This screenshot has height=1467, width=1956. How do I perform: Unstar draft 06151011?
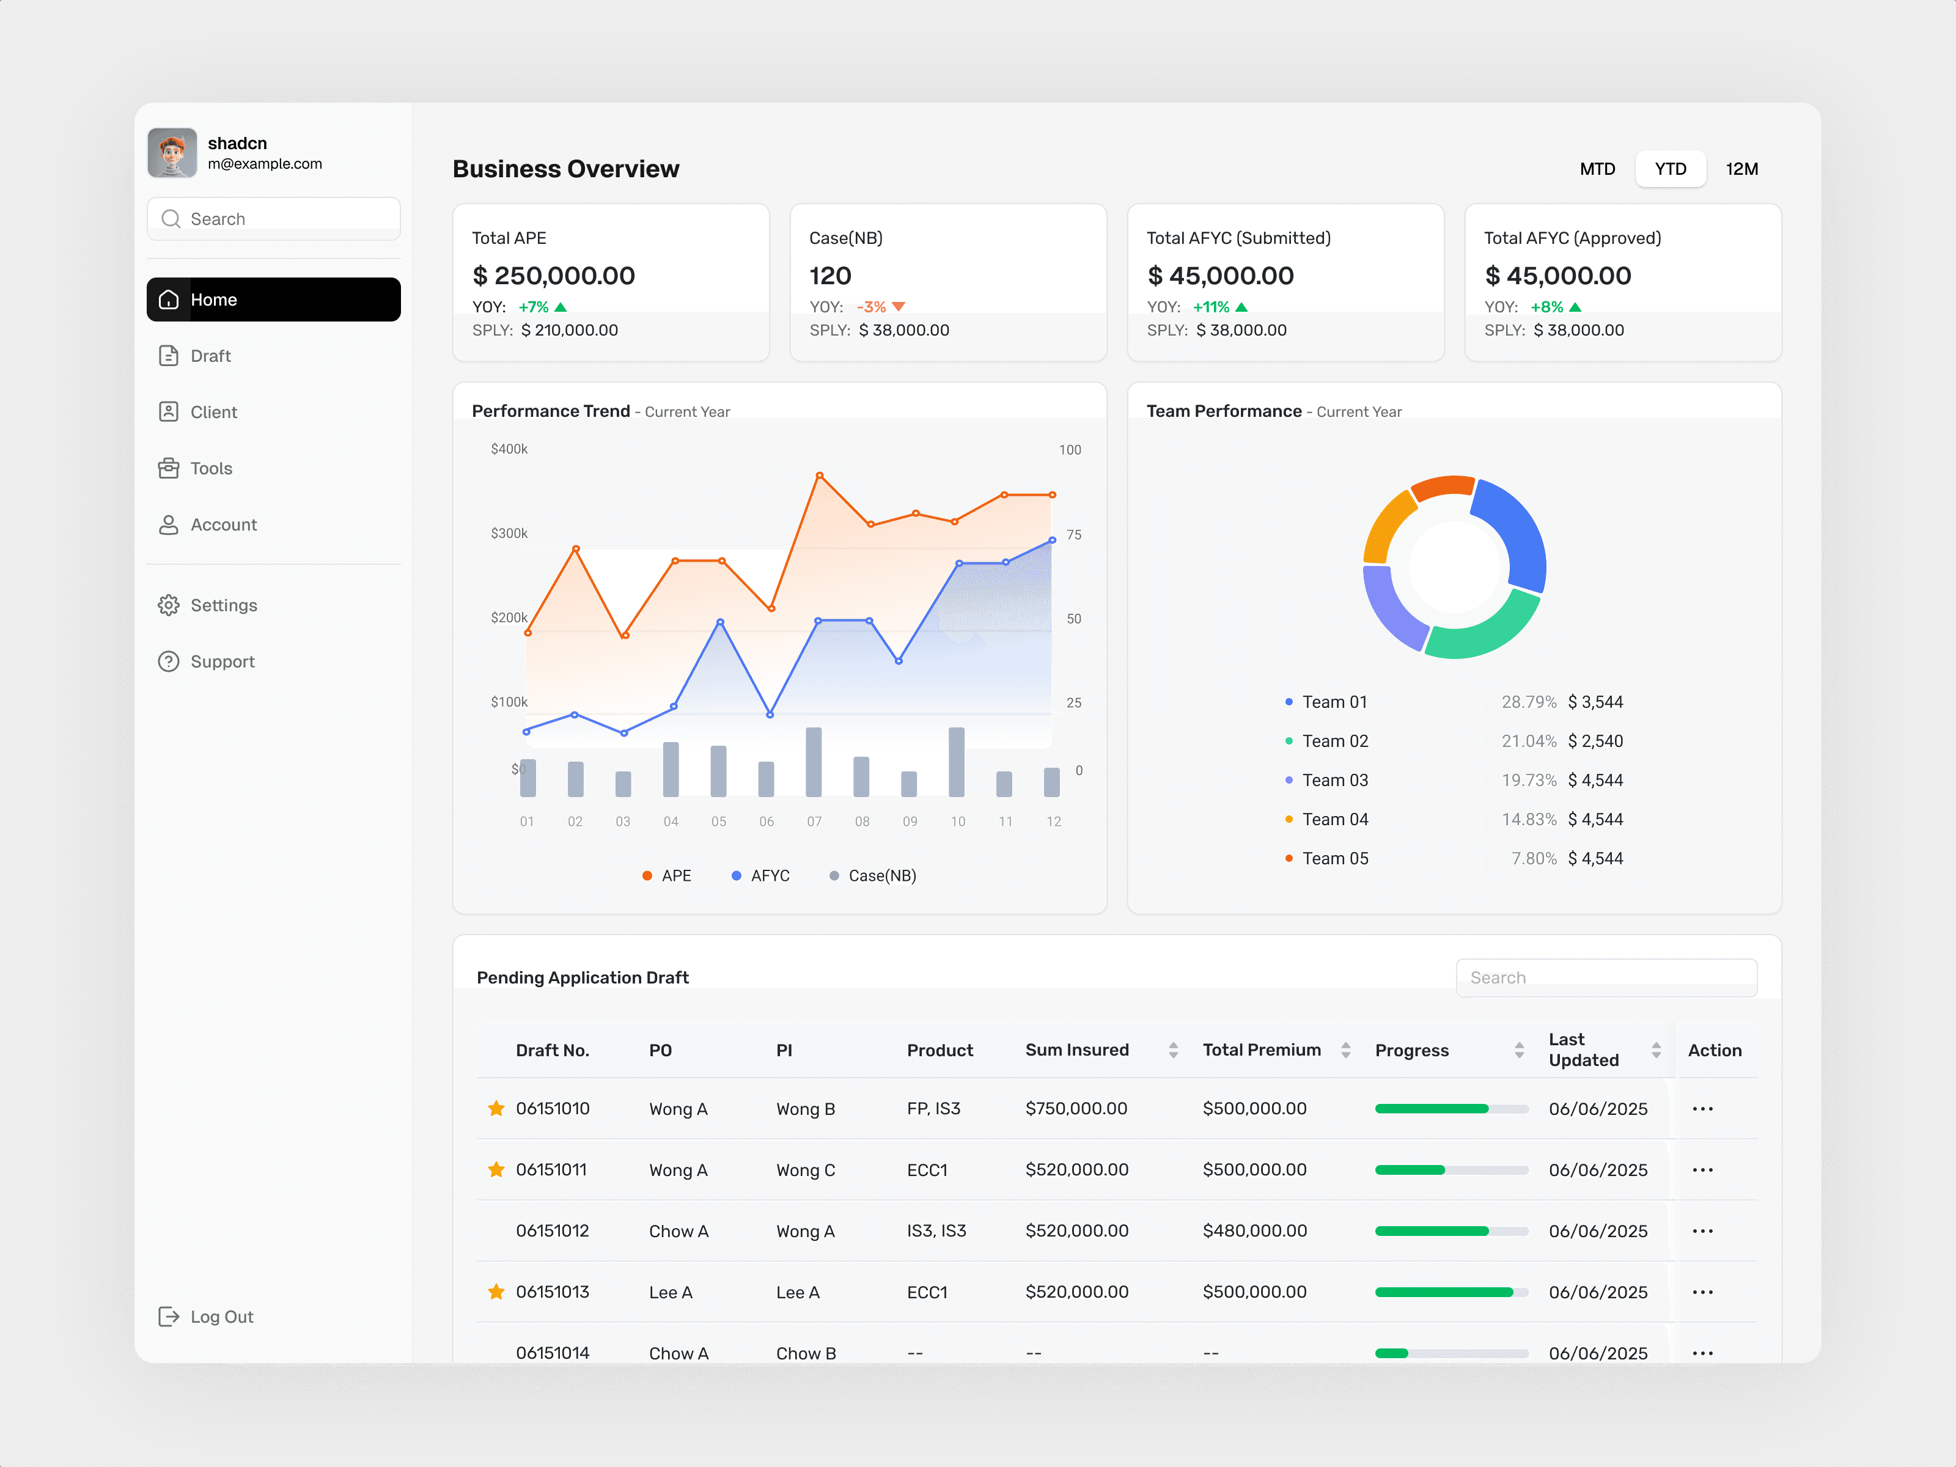pyautogui.click(x=496, y=1169)
